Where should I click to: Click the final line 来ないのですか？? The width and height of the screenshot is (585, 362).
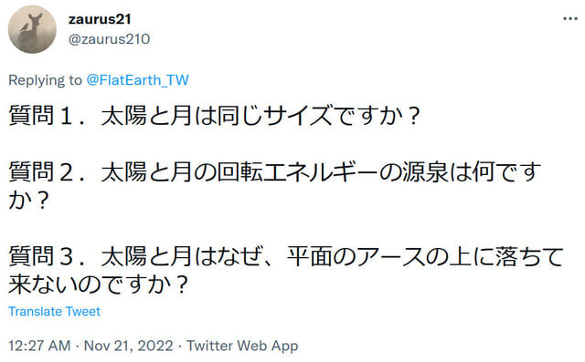pos(98,285)
